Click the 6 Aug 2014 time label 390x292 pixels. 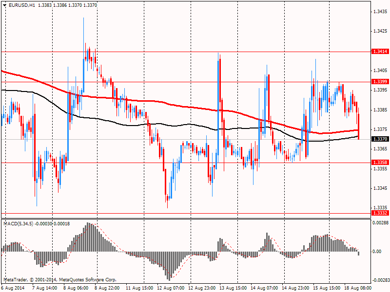pos(13,288)
